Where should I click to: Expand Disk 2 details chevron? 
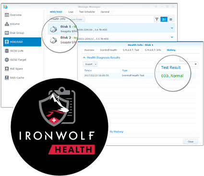(172, 37)
